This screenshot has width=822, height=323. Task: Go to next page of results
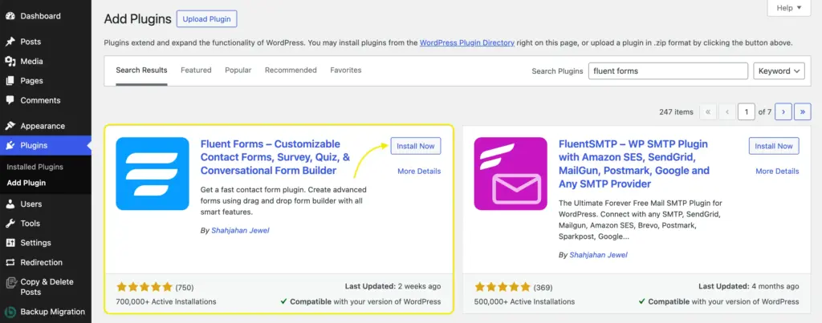pyautogui.click(x=783, y=111)
